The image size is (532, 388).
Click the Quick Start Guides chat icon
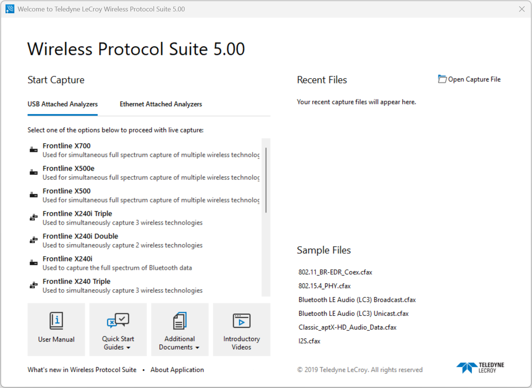(118, 320)
